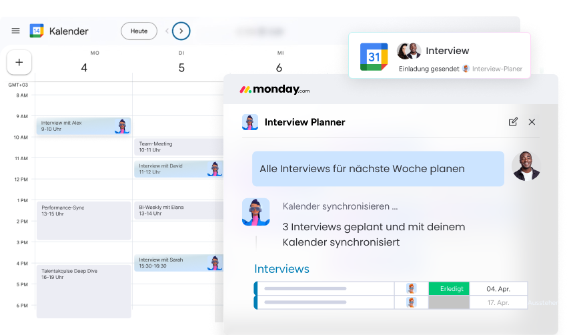Click the monday.com logo
The image size is (569, 335).
click(275, 89)
